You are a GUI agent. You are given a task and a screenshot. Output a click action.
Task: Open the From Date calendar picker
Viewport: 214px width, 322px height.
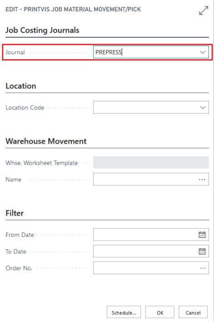202,235
